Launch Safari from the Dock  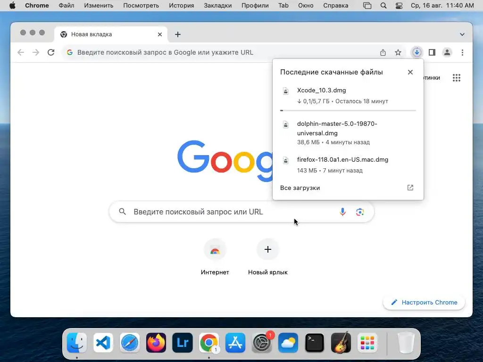[x=130, y=343]
